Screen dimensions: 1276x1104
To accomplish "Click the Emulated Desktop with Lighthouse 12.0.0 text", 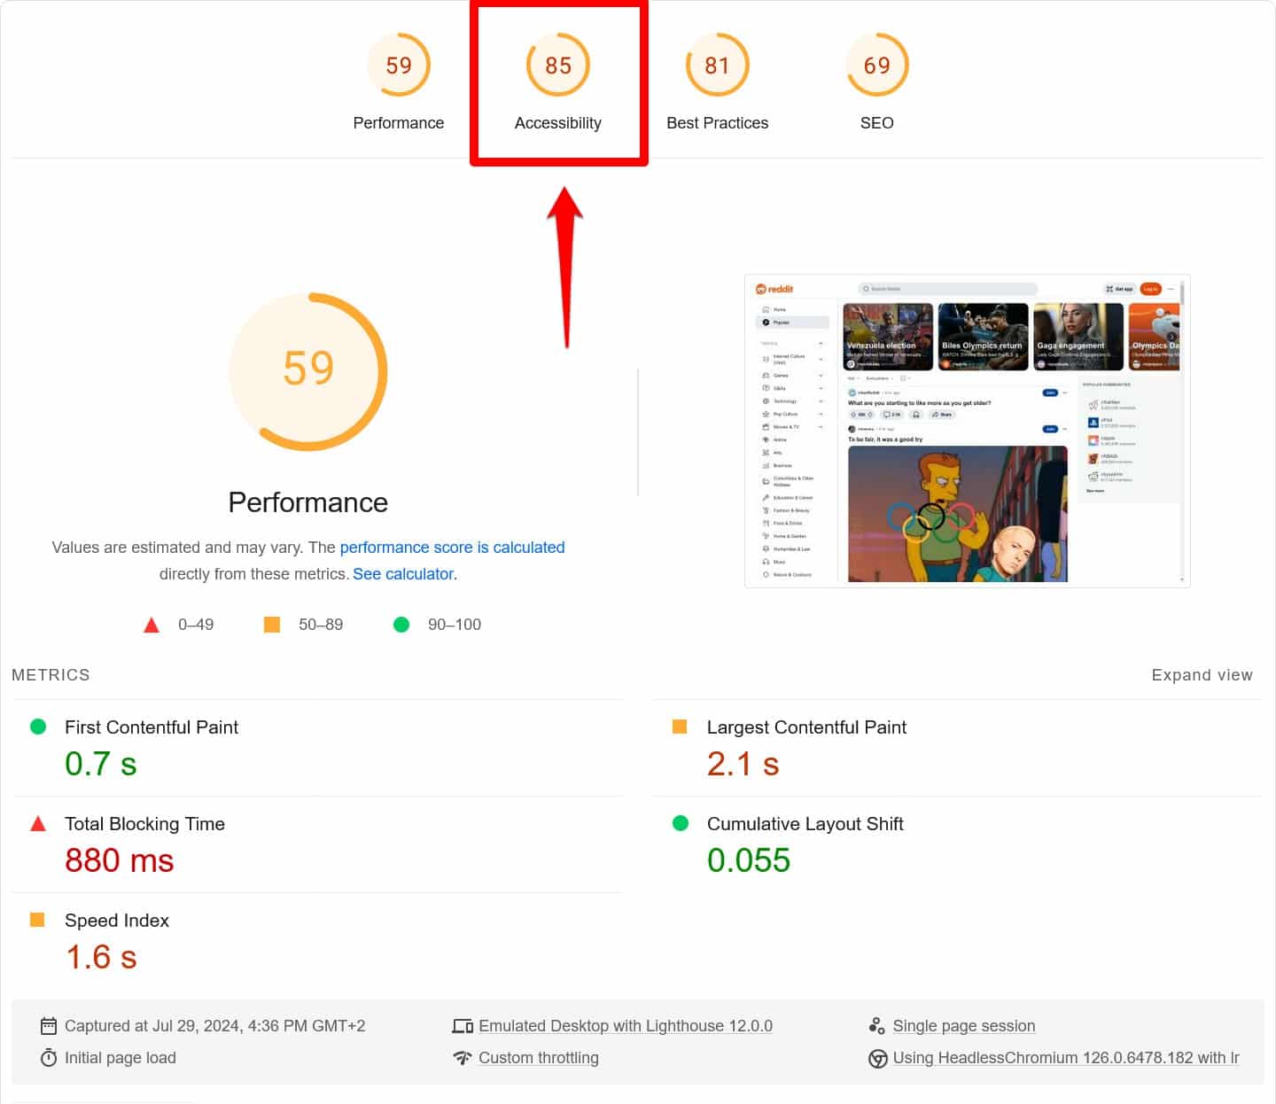I will point(626,1026).
